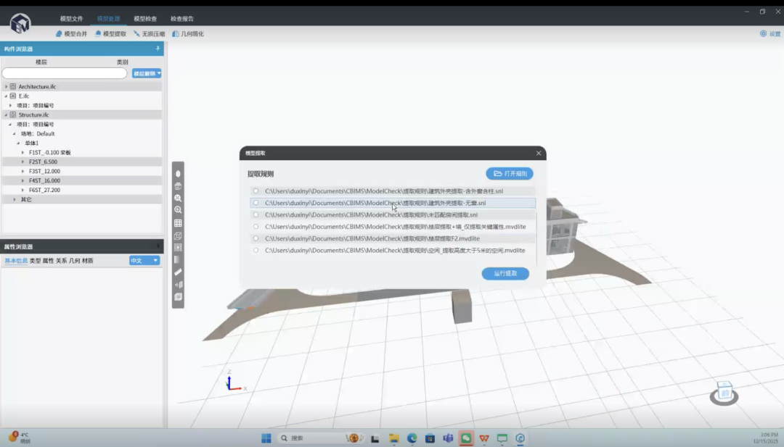
Task: Open the 模型检查 tab
Action: tap(145, 19)
